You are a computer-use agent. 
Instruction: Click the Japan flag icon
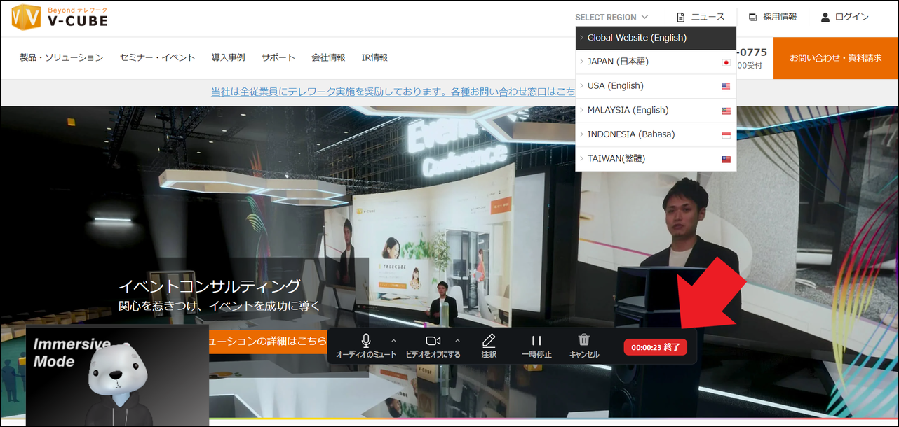(x=726, y=62)
